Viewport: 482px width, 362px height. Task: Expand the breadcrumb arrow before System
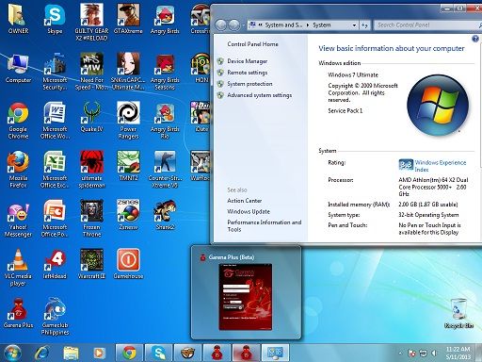click(x=308, y=25)
